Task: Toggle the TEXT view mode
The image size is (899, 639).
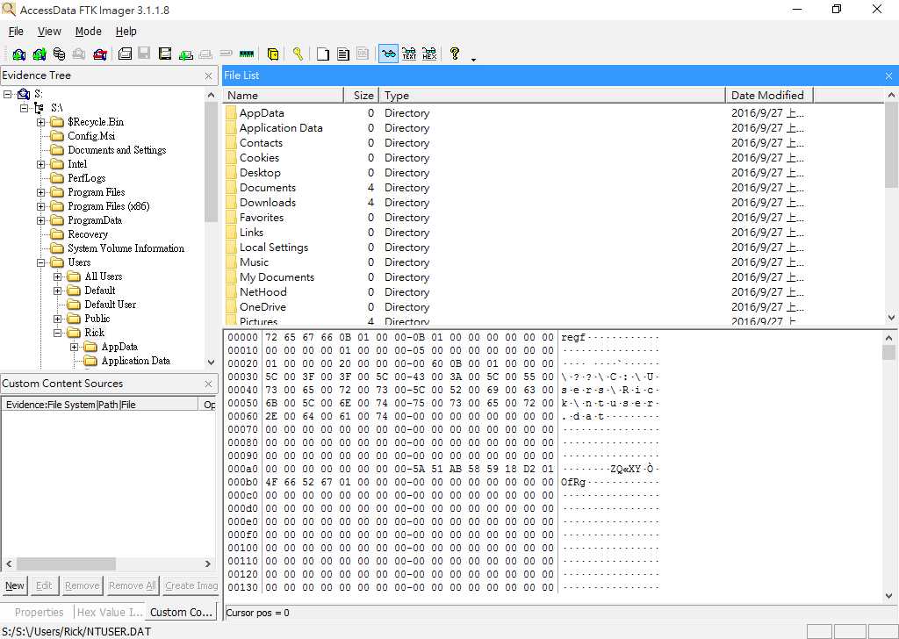Action: (x=409, y=54)
